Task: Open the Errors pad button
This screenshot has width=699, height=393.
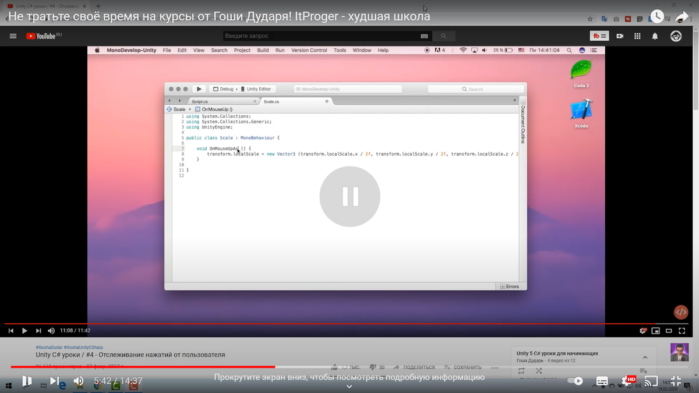Action: click(510, 286)
